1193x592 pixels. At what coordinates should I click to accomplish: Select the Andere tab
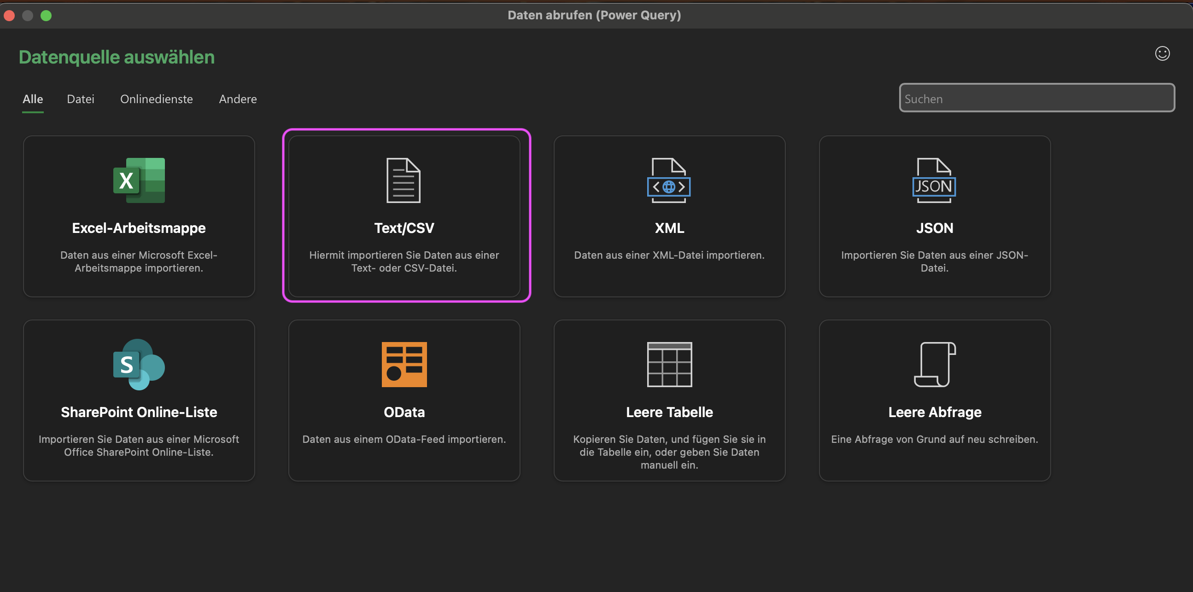tap(238, 99)
